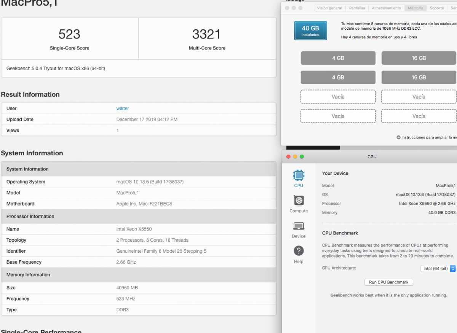Open the CPU Architecture dropdown showing Intel (64-bit)
This screenshot has height=333, width=457.
[438, 269]
